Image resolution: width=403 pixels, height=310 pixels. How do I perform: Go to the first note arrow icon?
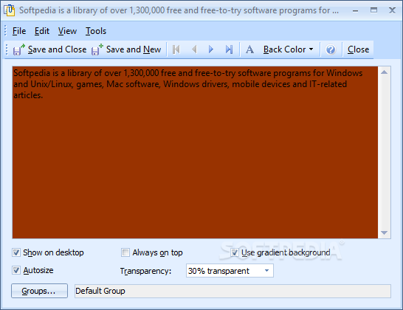click(176, 49)
